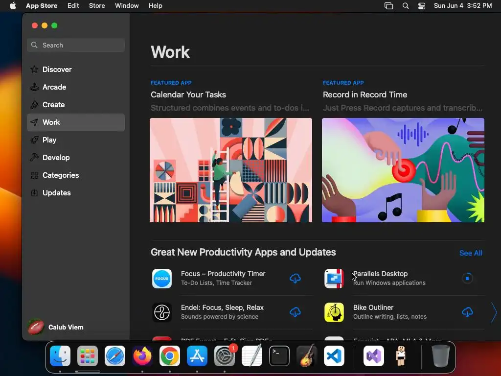Launch Visual Studio from the Dock
The image size is (501, 376).
[x=373, y=356]
